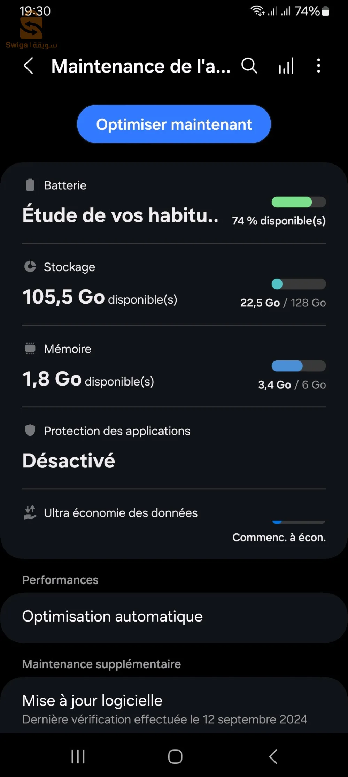Tap the Mémoire chip icon
The height and width of the screenshot is (777, 348).
(x=30, y=349)
